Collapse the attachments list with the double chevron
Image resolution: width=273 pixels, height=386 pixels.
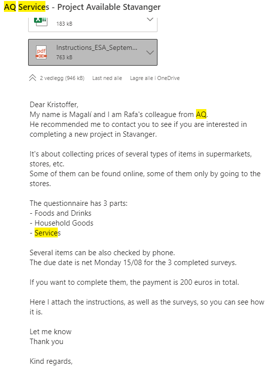[x=33, y=78]
